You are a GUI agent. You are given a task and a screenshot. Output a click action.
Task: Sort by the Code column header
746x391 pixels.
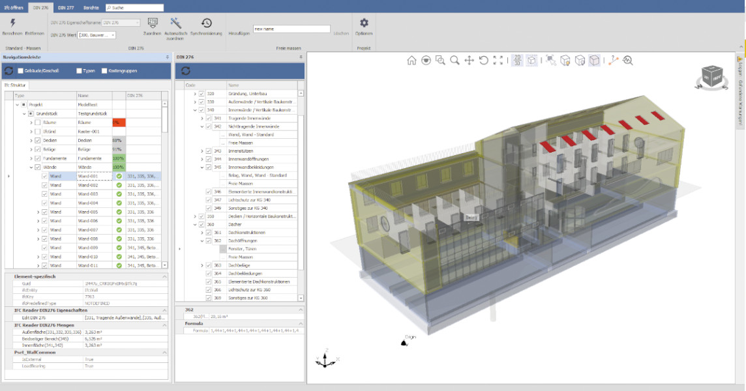(205, 85)
